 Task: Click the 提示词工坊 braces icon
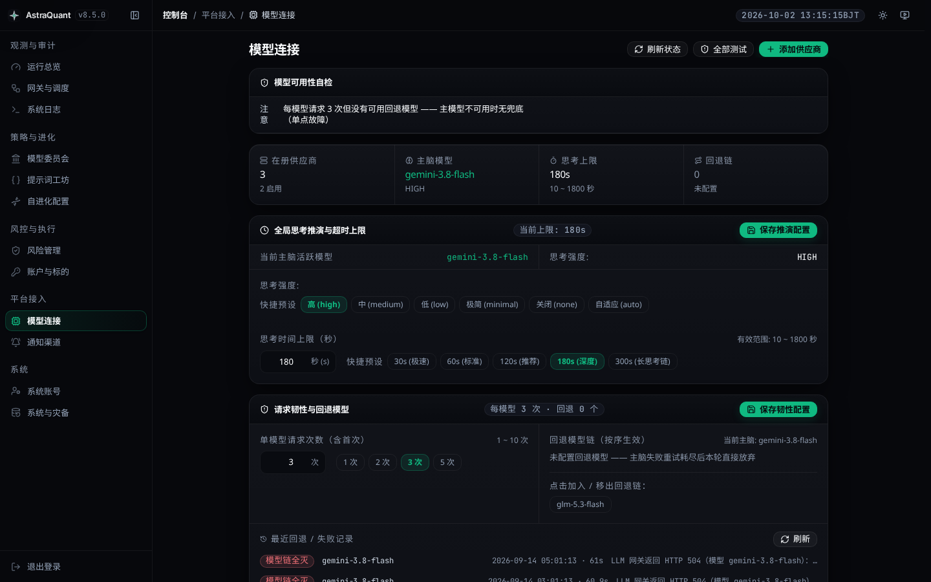click(16, 180)
